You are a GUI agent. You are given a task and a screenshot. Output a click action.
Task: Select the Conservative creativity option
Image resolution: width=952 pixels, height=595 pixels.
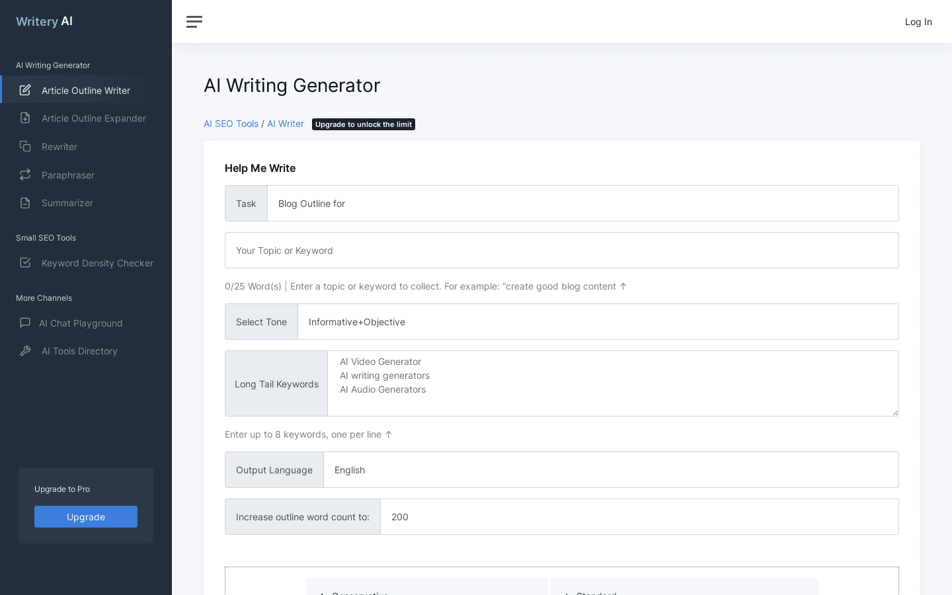[426, 592]
